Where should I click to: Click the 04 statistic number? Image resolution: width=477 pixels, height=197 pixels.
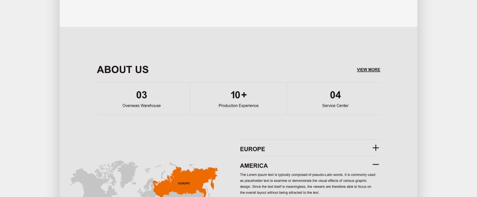[x=335, y=95]
